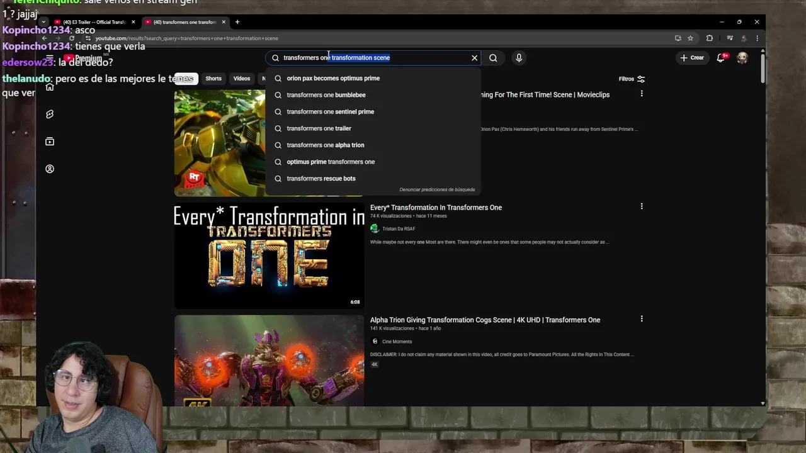Close the 'E3 Trailer' browser tab
Screen dimensions: 806x453
click(x=133, y=22)
